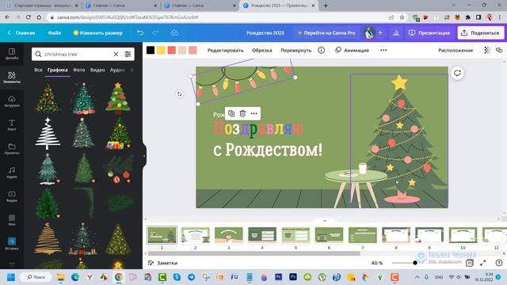Clear the christmas tree search text
Image resolution: width=507 pixels, height=285 pixels.
click(116, 55)
